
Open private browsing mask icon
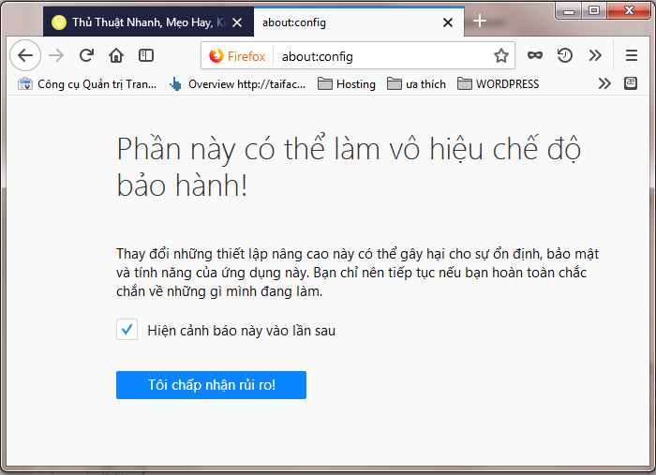pos(535,55)
